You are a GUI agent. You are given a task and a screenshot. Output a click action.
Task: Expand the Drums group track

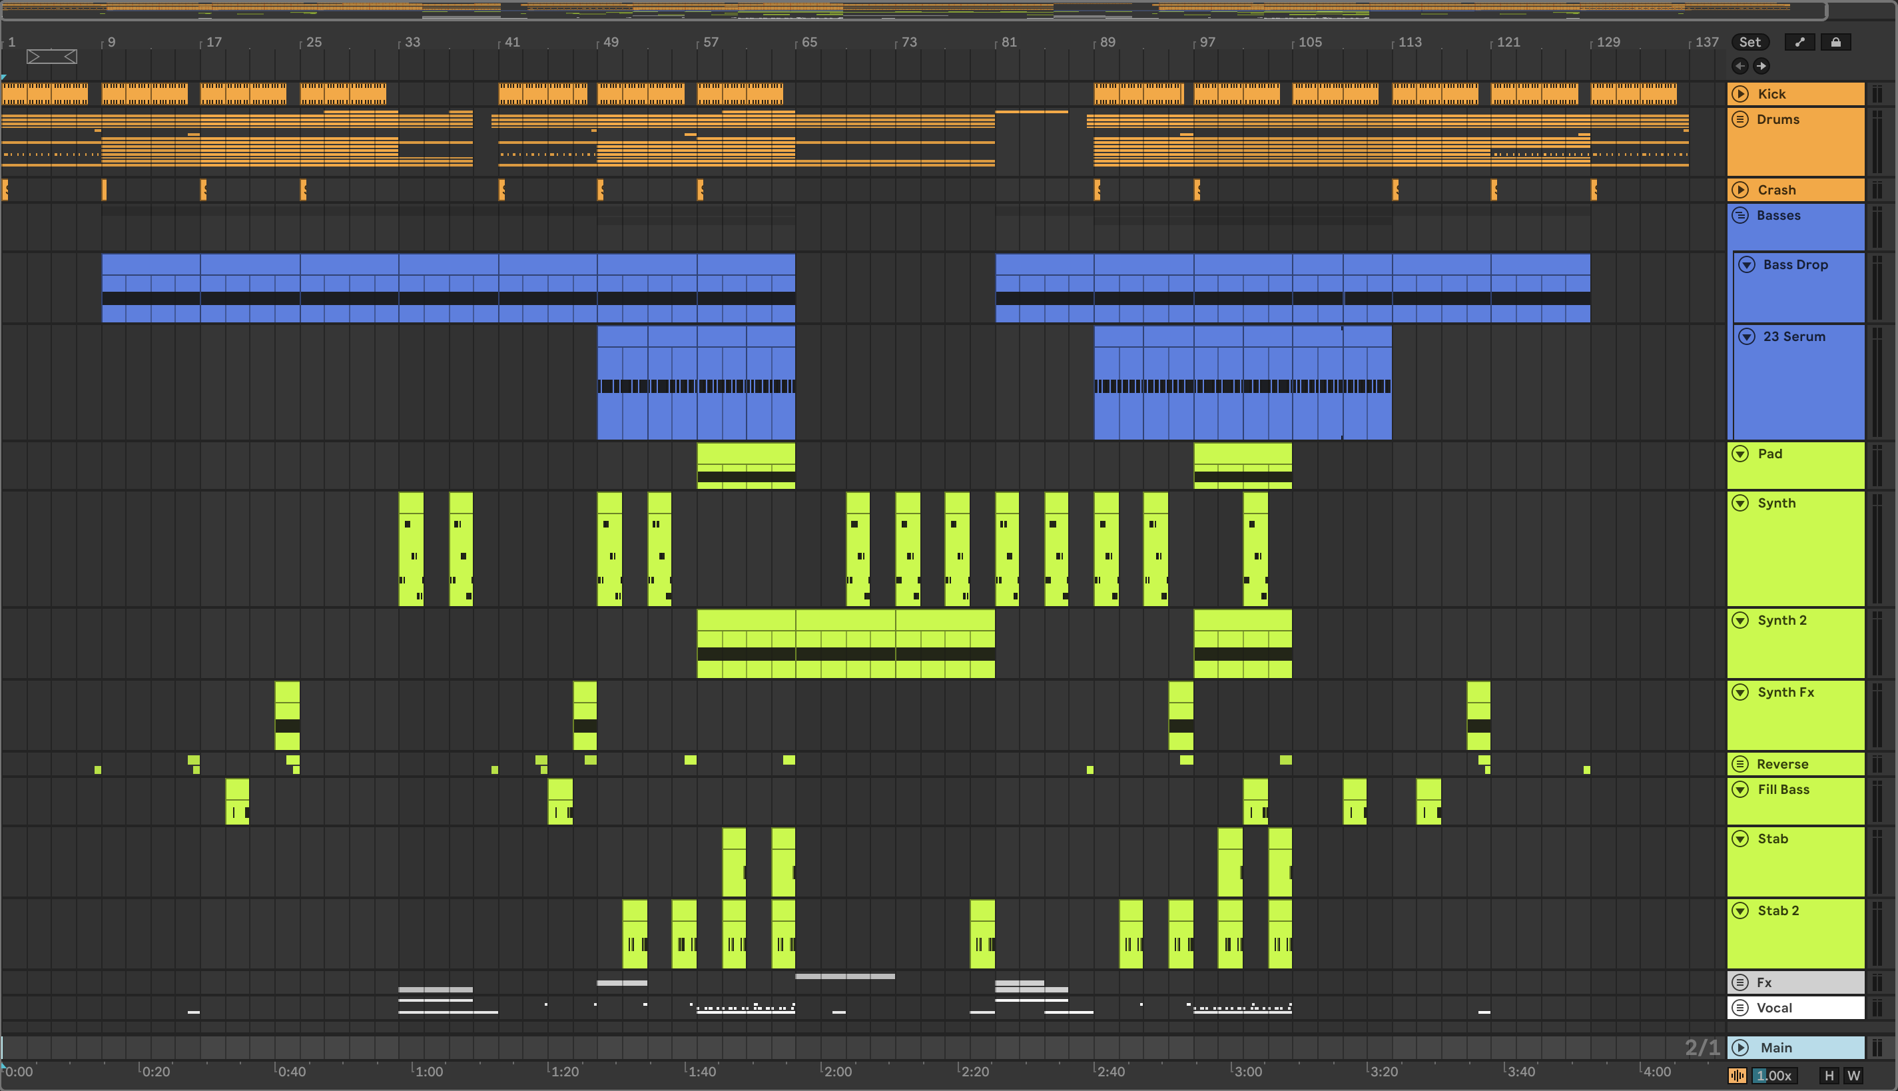click(1741, 119)
